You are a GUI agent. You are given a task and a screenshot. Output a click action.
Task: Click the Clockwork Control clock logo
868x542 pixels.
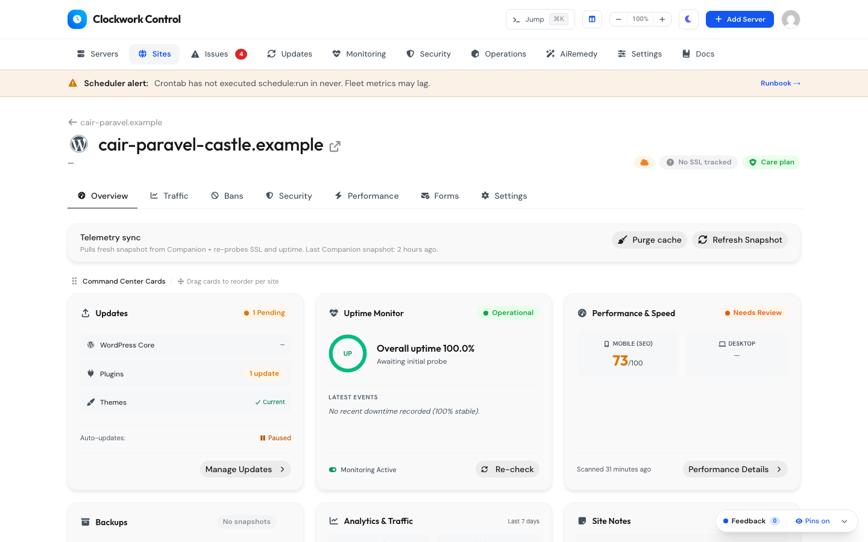pos(77,19)
